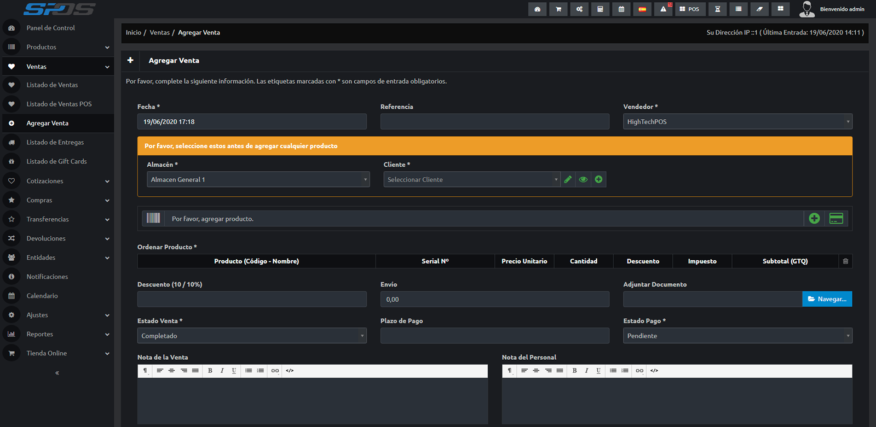
Task: Click the green pencil edit-client icon
Action: pos(568,179)
